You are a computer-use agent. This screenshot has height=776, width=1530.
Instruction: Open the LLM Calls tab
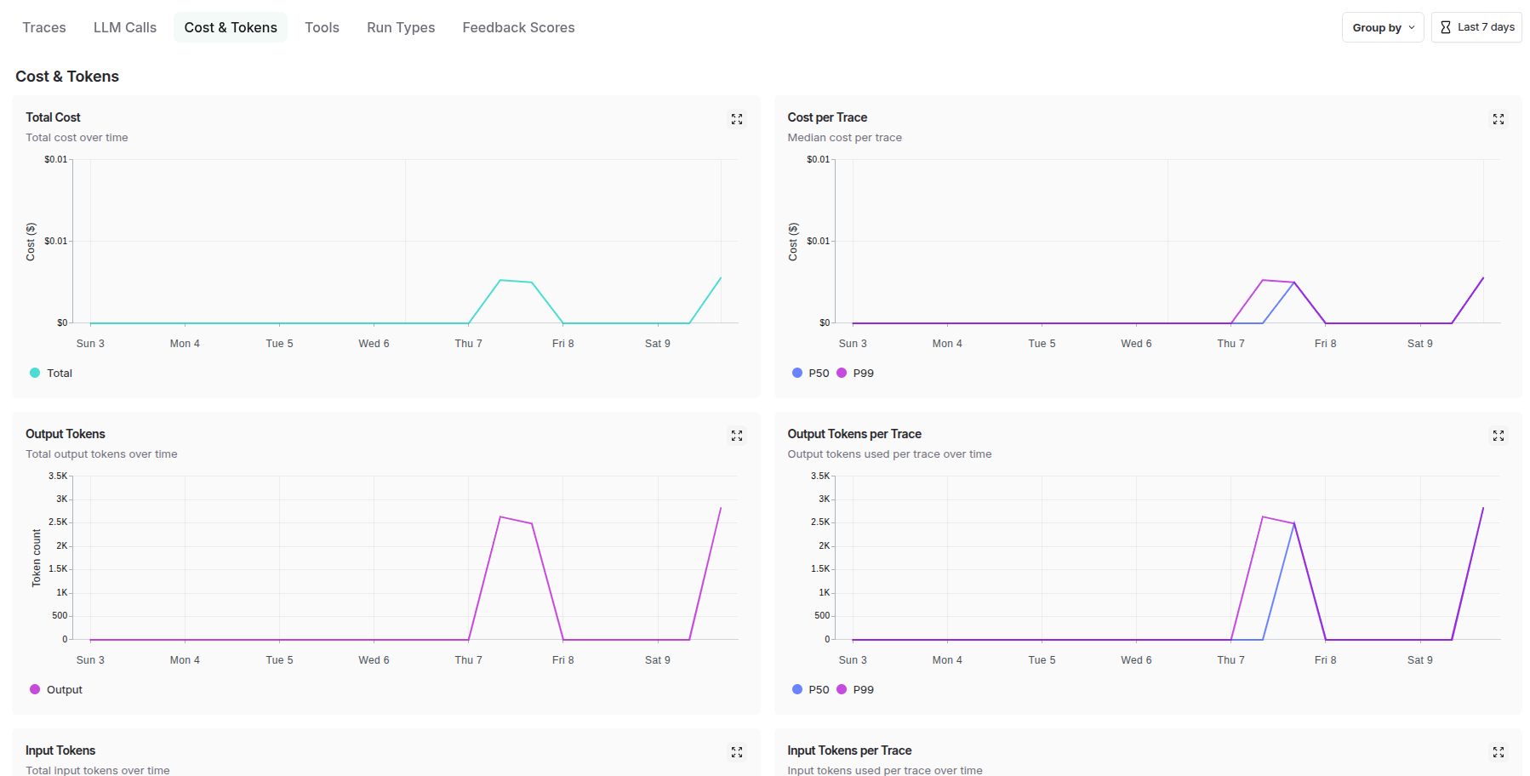pyautogui.click(x=125, y=27)
